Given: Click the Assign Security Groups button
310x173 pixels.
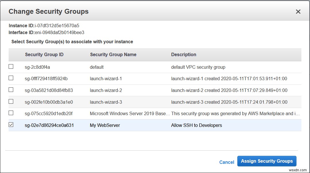Looking at the screenshot, I should (x=267, y=161).
